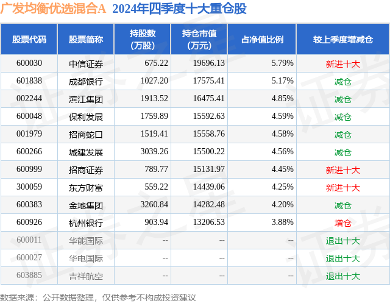Screen dimensions: 390x303
Task: Click the 持仓市值(万元) column header
Action: coord(199,39)
